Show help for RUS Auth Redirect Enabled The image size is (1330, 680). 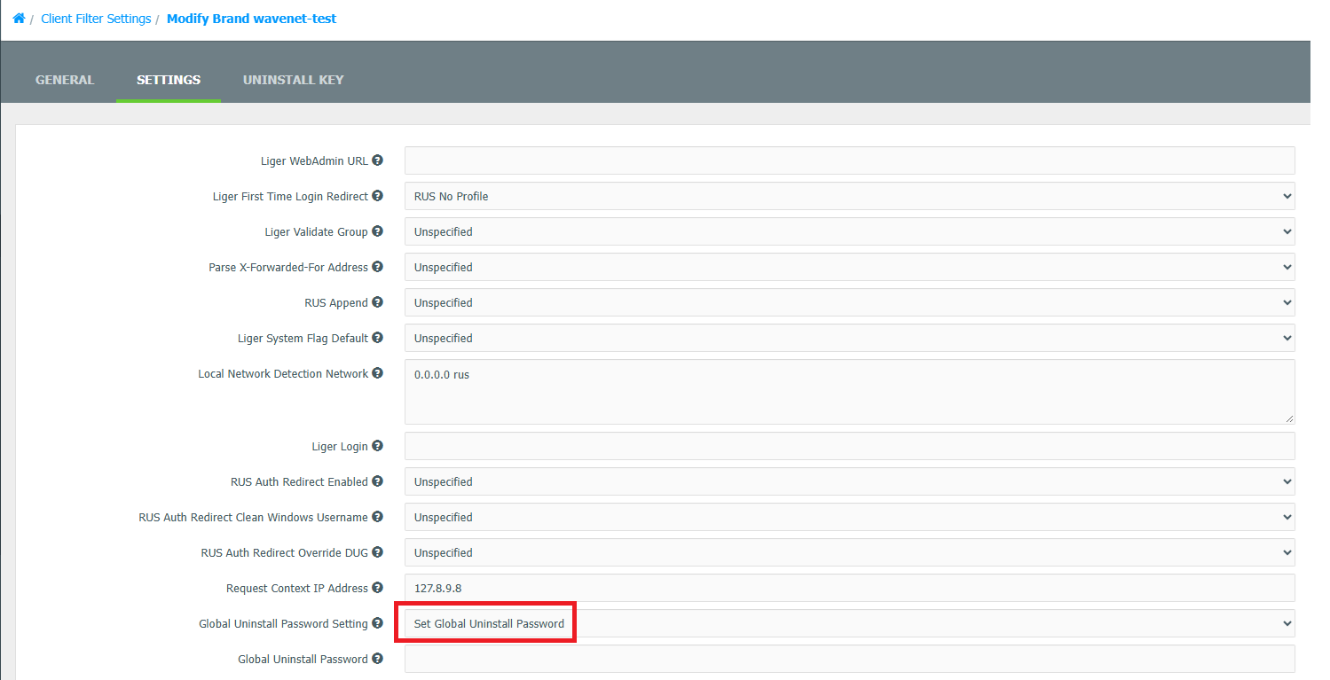[x=377, y=481]
